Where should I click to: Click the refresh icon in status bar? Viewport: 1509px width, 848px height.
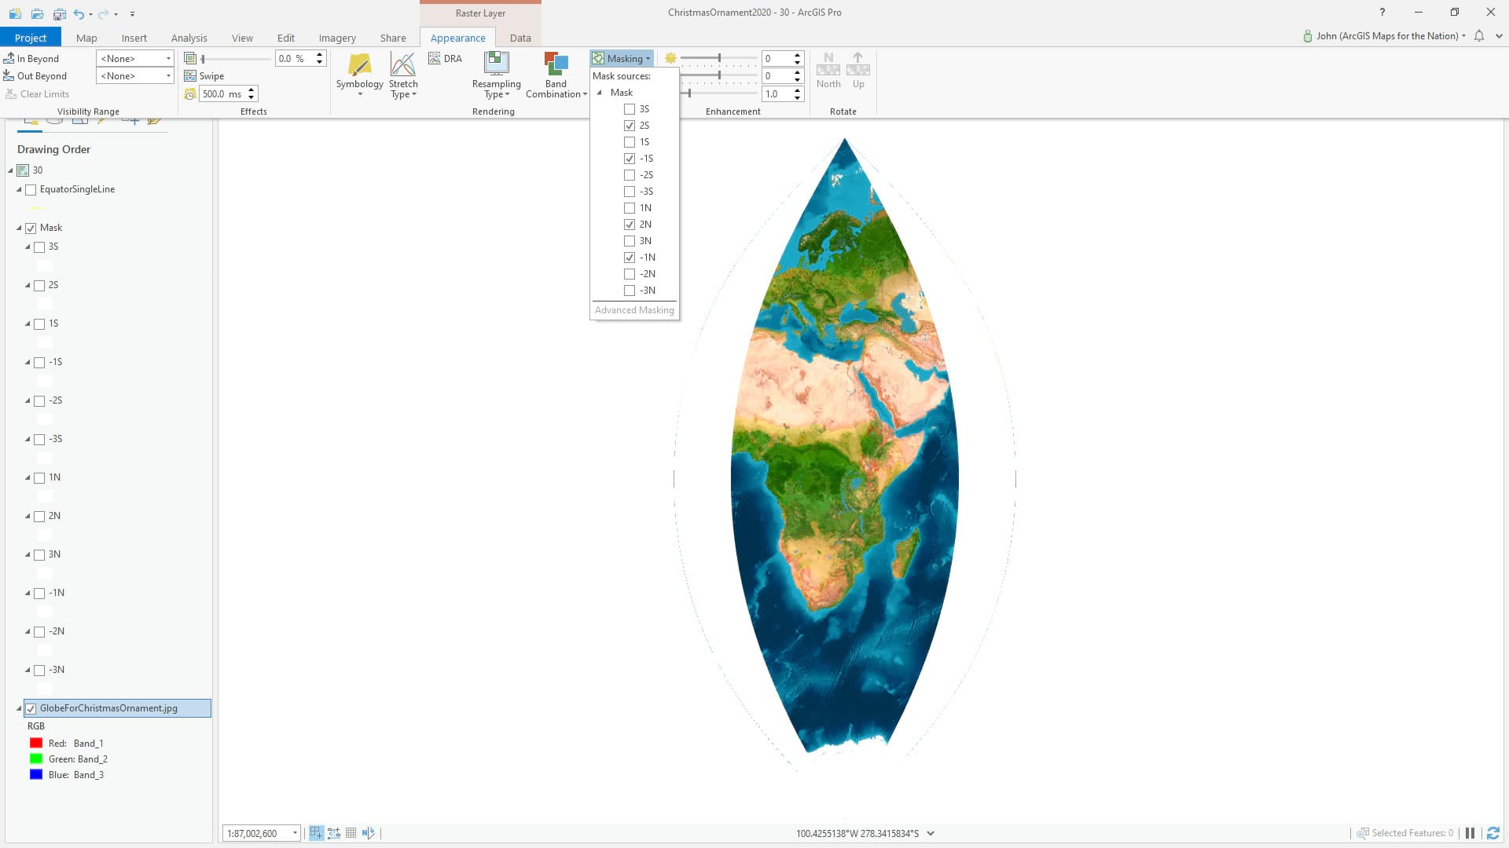point(1492,833)
